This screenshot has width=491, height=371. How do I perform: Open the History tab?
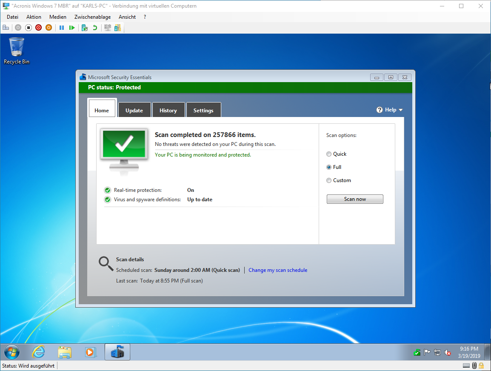[168, 110]
